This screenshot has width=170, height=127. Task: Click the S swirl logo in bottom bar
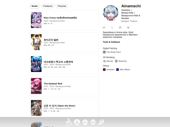point(101,122)
